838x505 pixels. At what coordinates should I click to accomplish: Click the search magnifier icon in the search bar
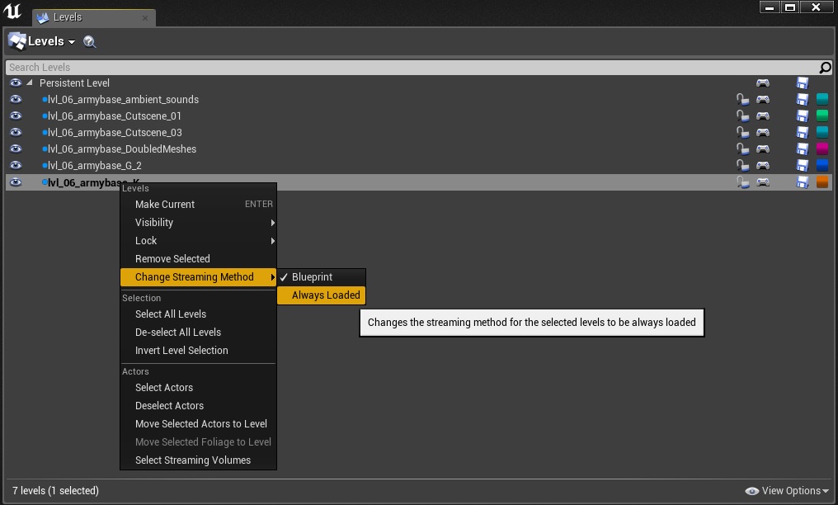coord(825,68)
